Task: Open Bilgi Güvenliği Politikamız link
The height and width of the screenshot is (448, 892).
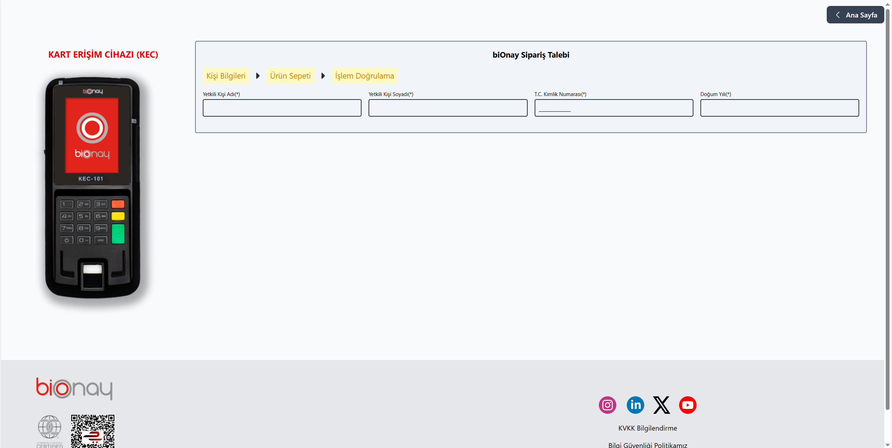Action: [647, 445]
